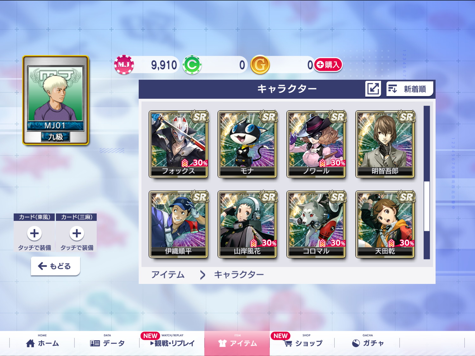Select the アイテム breadcrumb link
The height and width of the screenshot is (356, 475).
[168, 275]
